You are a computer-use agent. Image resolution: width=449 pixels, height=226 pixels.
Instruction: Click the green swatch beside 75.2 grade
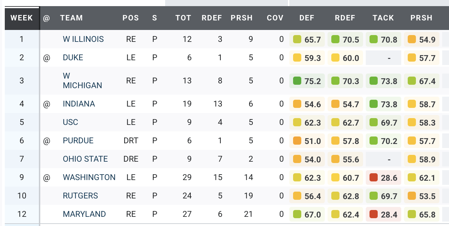(297, 81)
